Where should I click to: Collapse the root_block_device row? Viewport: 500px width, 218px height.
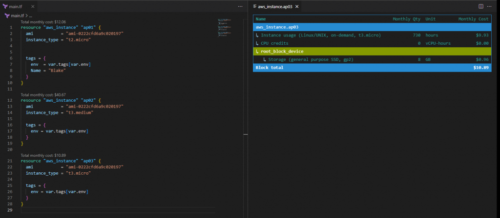pos(372,52)
